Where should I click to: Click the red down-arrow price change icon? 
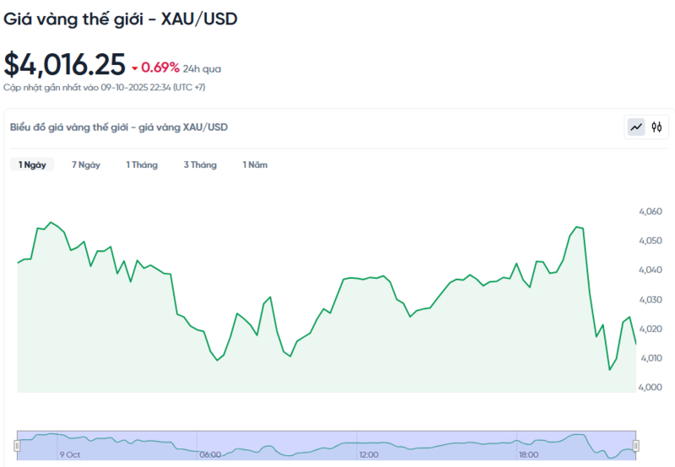coord(134,67)
